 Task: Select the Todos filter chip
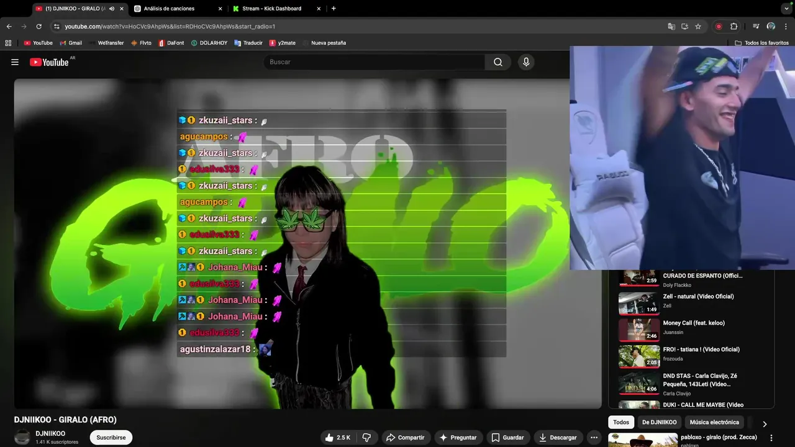pyautogui.click(x=621, y=422)
